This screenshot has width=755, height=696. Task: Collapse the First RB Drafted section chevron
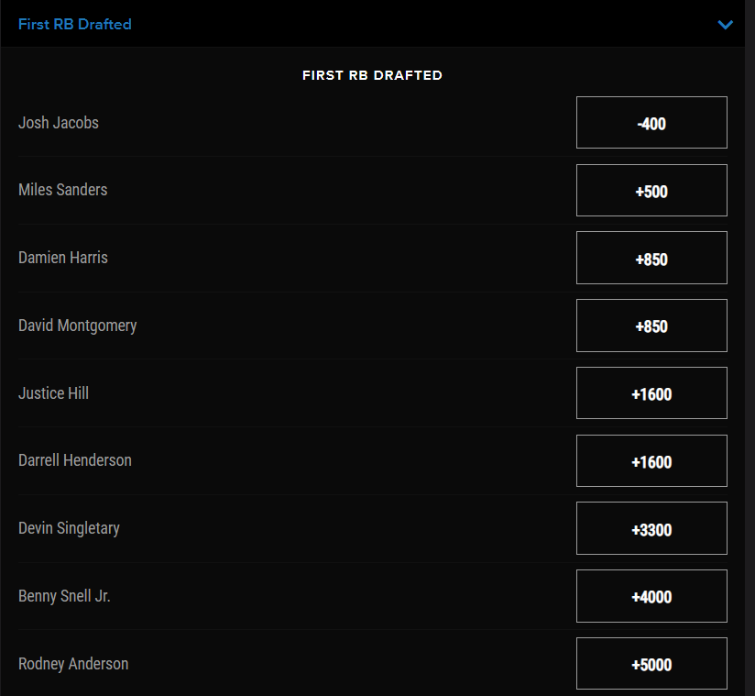[725, 25]
